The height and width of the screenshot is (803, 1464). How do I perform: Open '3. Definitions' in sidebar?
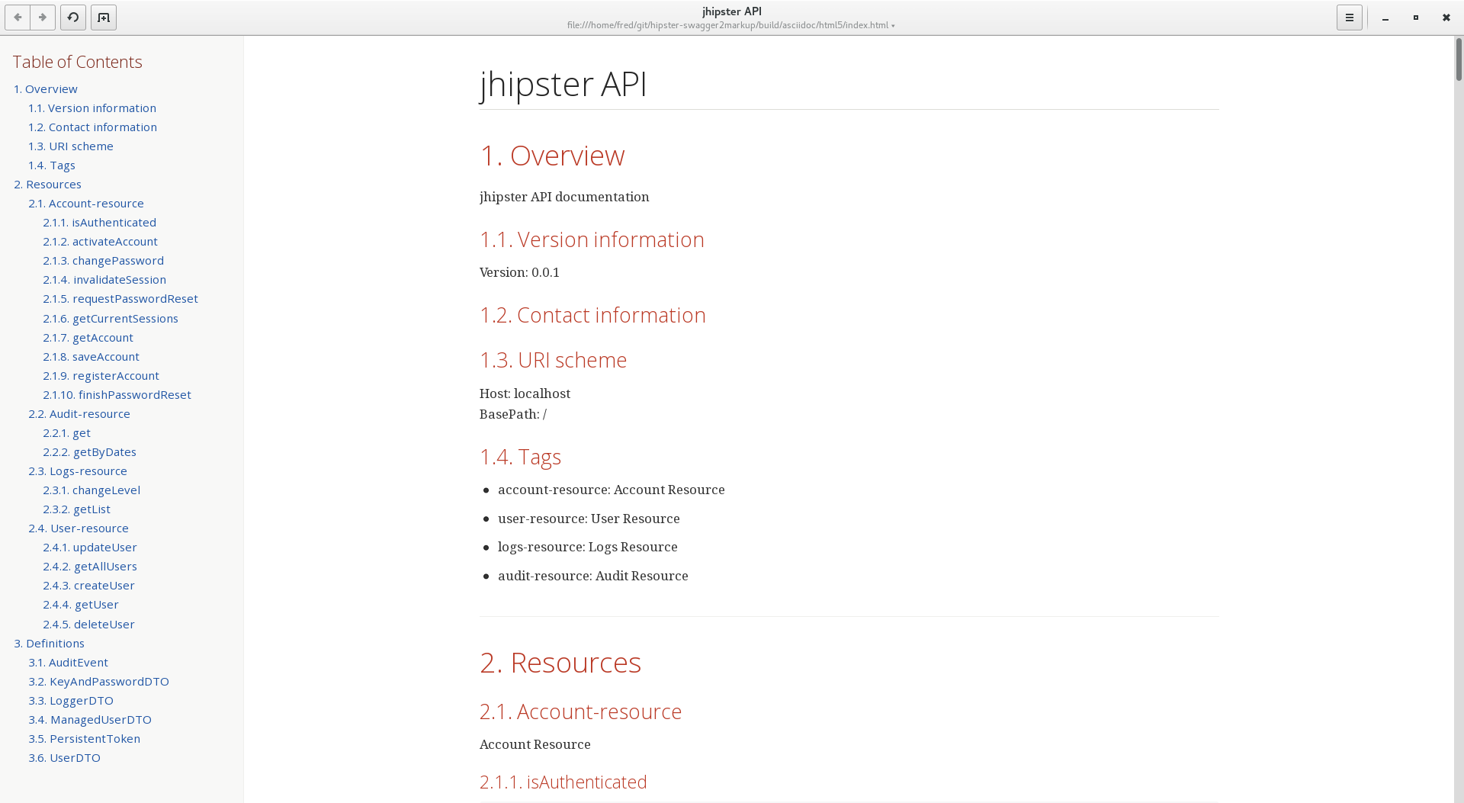[x=50, y=643]
